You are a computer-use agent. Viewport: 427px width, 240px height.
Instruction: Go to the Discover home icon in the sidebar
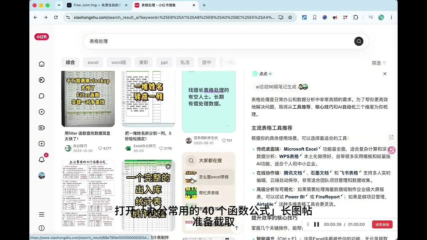(x=42, y=64)
